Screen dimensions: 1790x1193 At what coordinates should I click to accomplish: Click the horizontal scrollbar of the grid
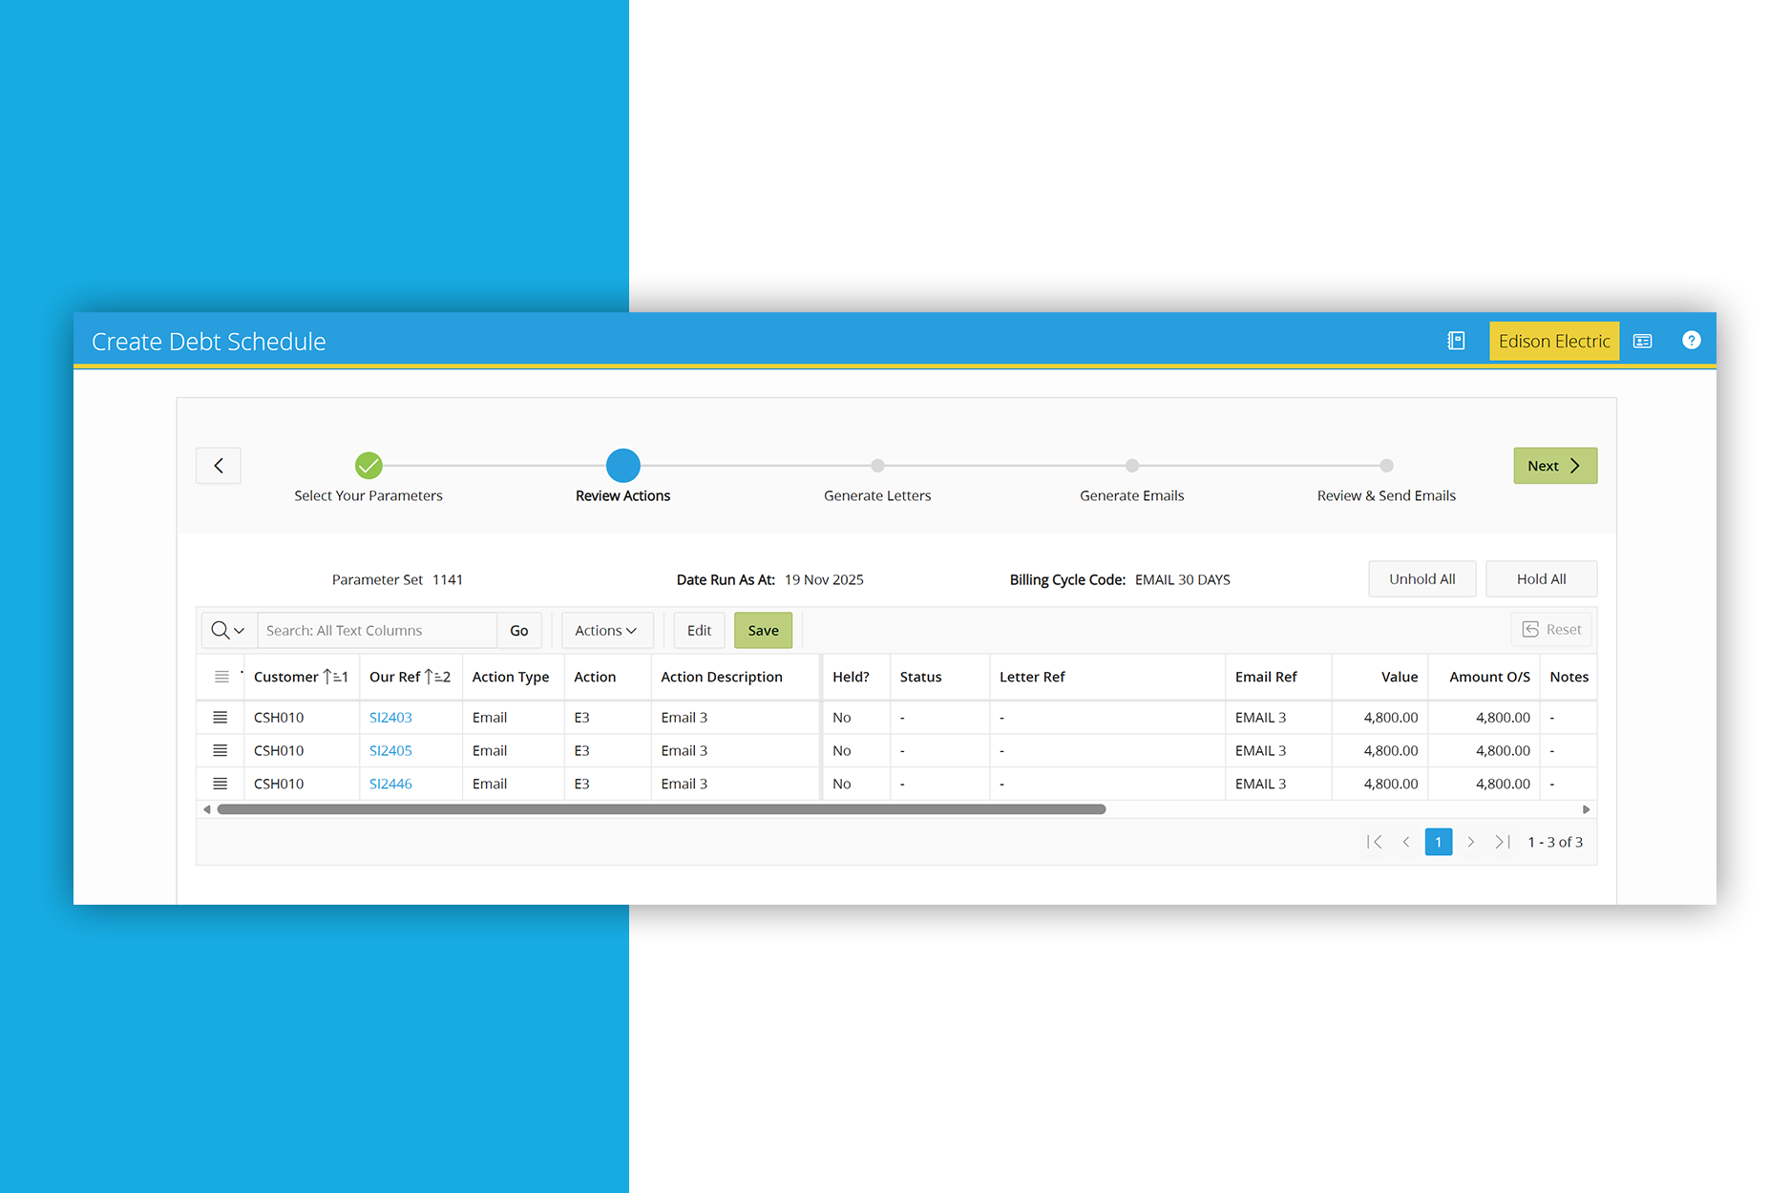click(x=661, y=809)
